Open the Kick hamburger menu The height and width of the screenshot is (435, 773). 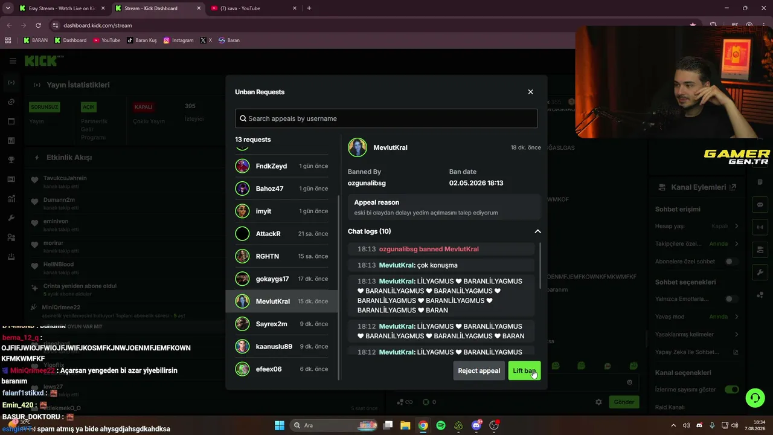point(13,61)
